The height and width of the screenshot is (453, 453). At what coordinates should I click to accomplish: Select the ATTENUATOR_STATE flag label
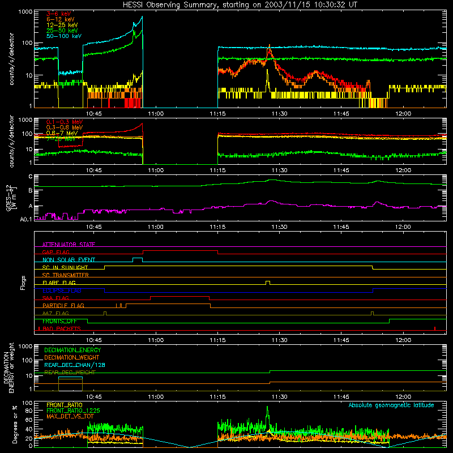[69, 245]
